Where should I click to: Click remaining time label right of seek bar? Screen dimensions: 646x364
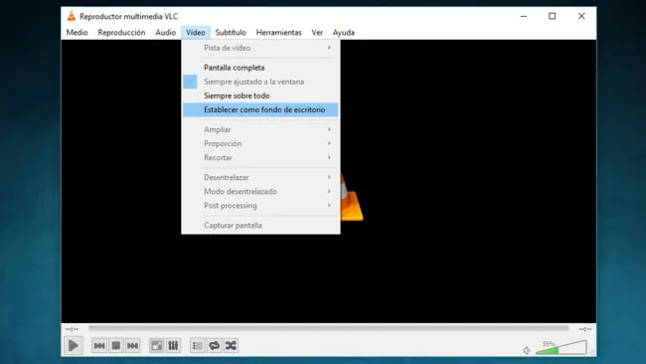(x=585, y=329)
